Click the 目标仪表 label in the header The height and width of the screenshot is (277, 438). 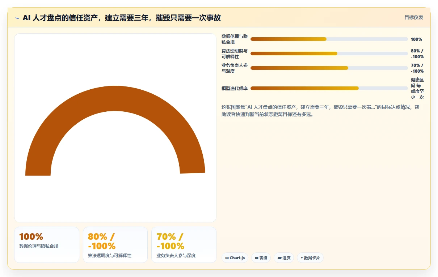(414, 18)
